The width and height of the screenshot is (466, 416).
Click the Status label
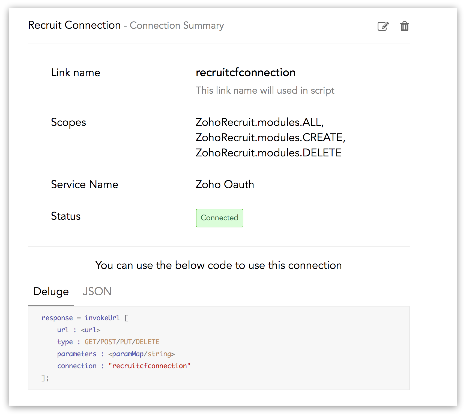[x=66, y=216]
